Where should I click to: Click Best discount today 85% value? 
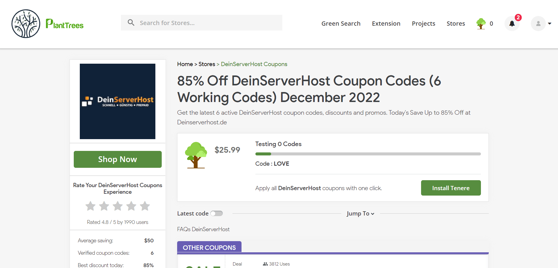148,265
